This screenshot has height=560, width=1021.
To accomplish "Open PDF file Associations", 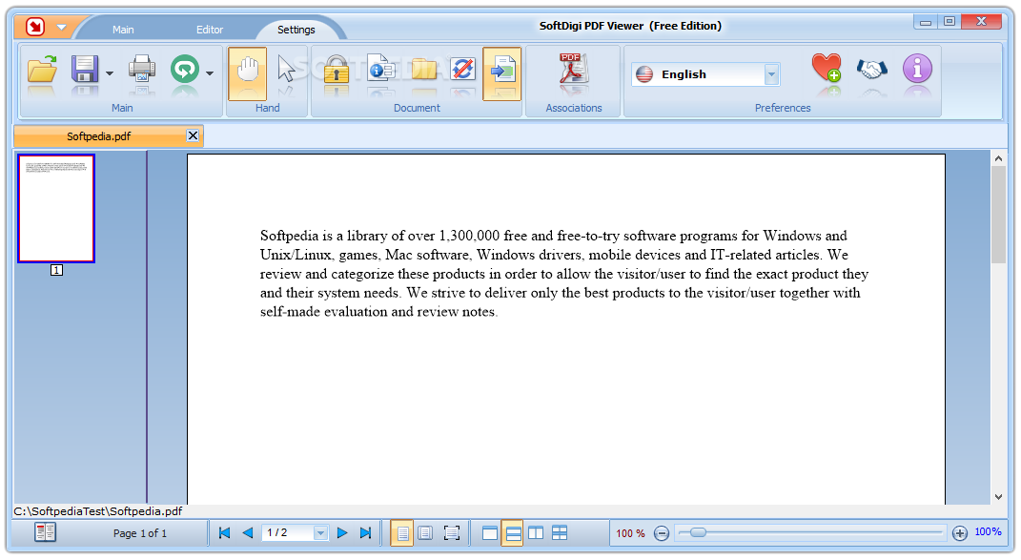I will [x=574, y=70].
